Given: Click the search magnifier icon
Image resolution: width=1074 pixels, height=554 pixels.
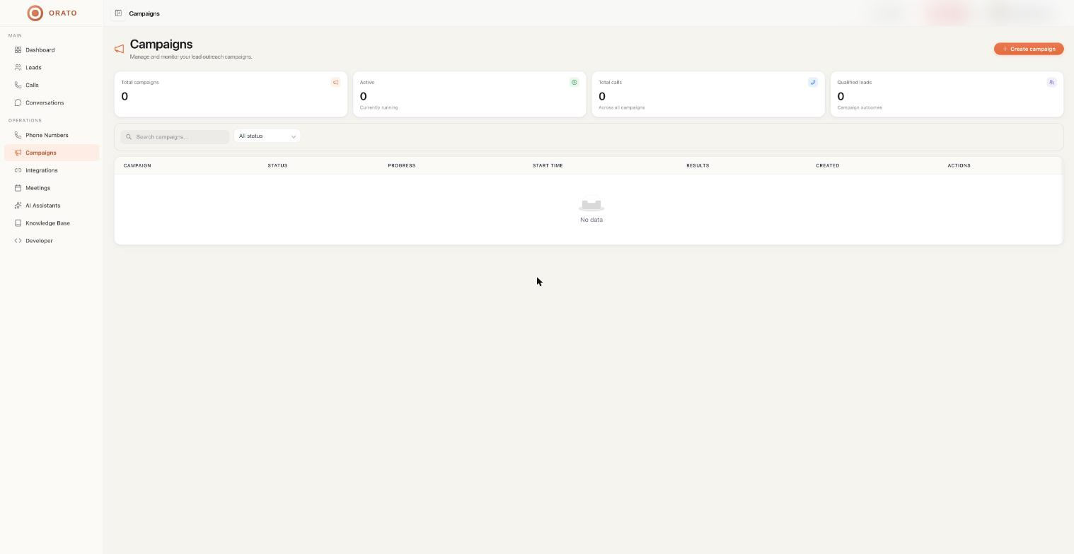Looking at the screenshot, I should (129, 137).
